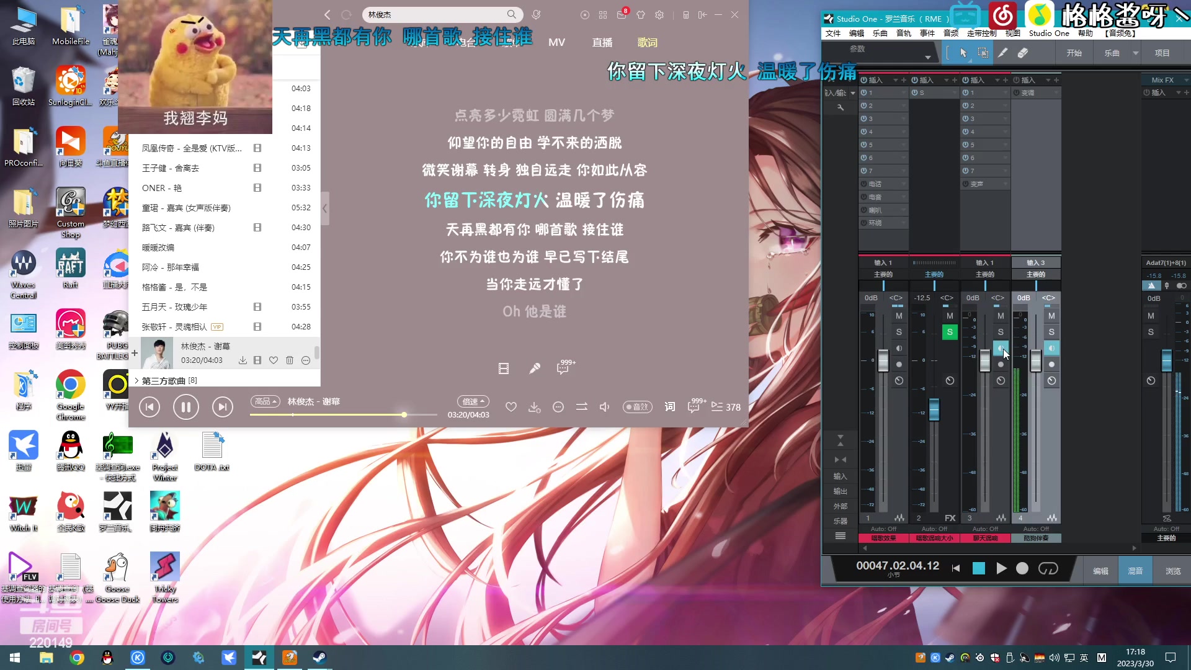Toggle monitor button on channel 4 (酷狗伴奏)
Image resolution: width=1191 pixels, height=670 pixels.
click(1051, 348)
